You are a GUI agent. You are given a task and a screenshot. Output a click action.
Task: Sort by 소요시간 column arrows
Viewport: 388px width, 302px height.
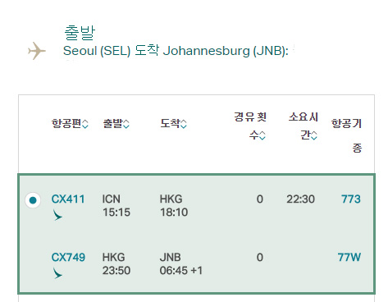click(x=314, y=135)
